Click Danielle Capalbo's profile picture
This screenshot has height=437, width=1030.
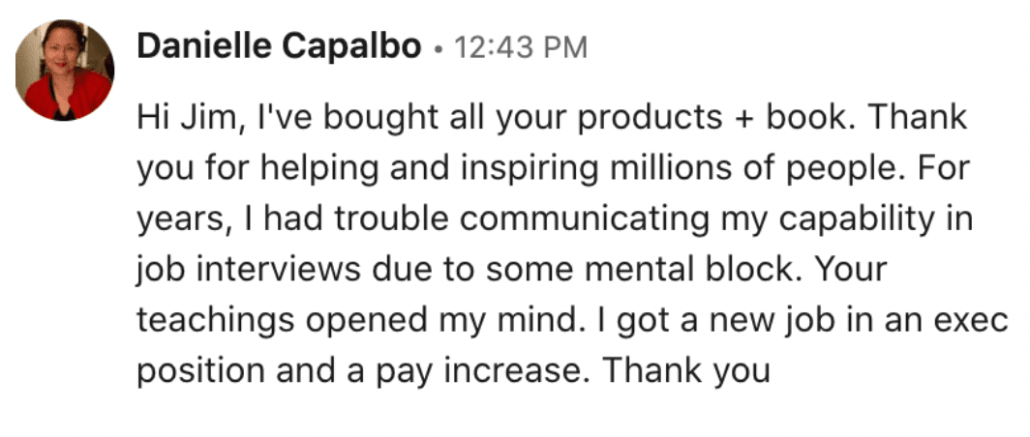[x=65, y=71]
